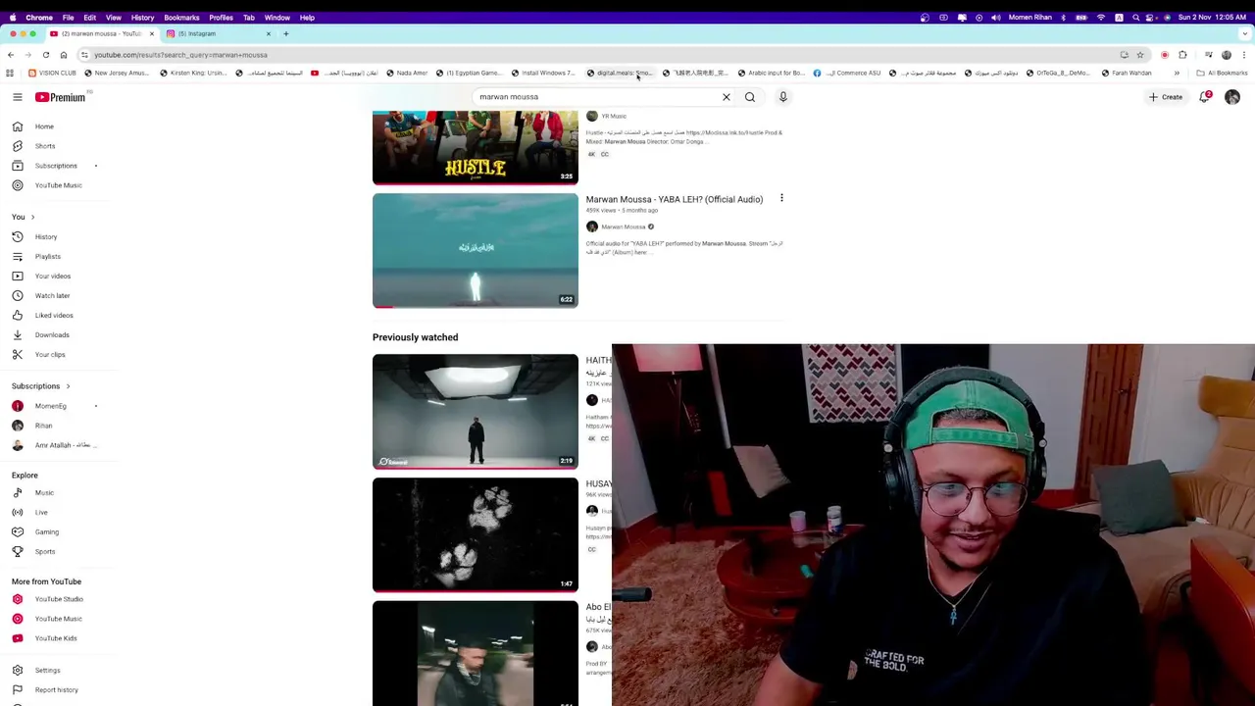Open the Window menu
This screenshot has height=706, width=1255.
(x=277, y=18)
